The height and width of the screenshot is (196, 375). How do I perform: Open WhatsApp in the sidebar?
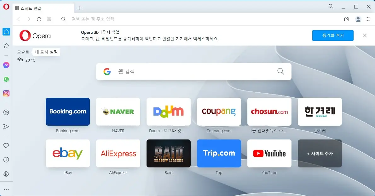[x=6, y=79]
